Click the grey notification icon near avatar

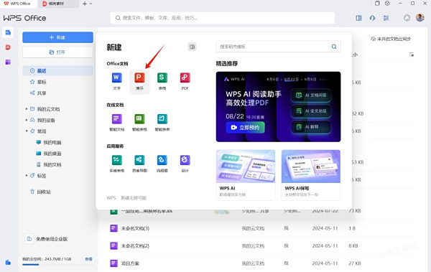[407, 18]
